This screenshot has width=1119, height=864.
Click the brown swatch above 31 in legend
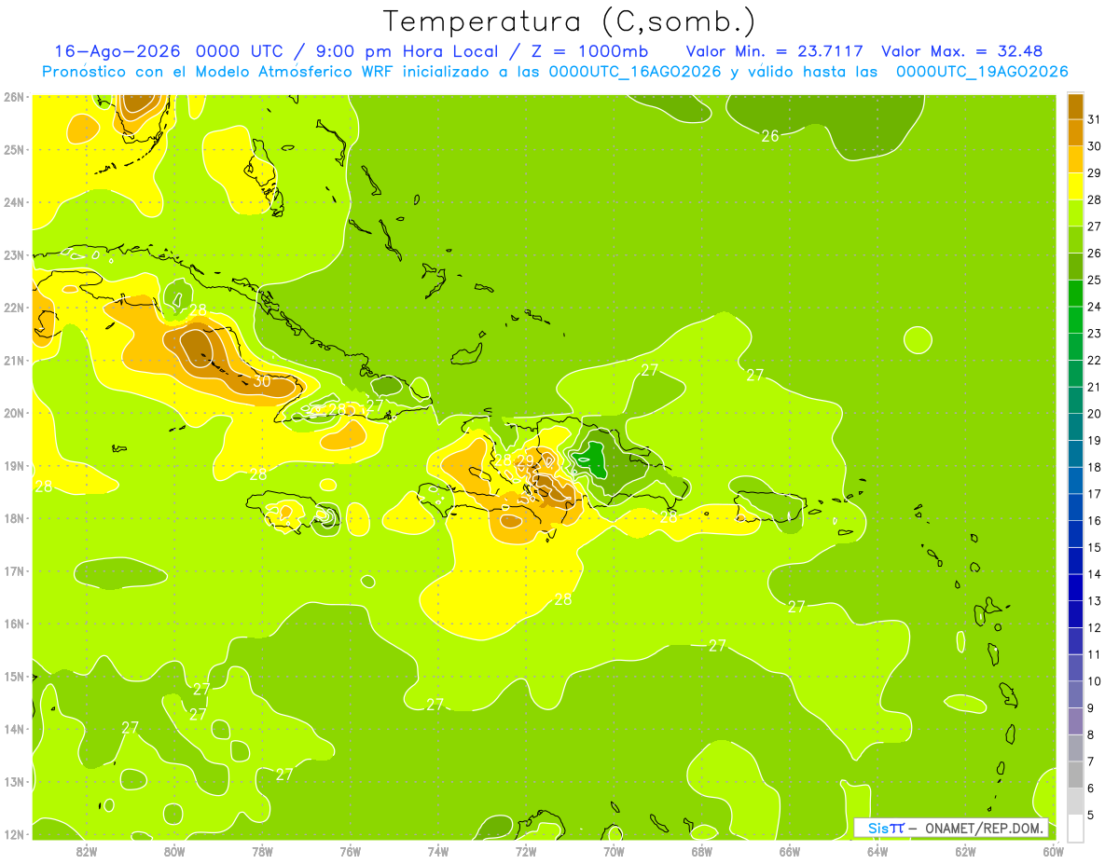1075,105
